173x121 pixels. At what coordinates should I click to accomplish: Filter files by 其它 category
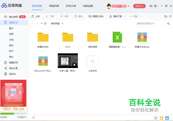pos(11,57)
